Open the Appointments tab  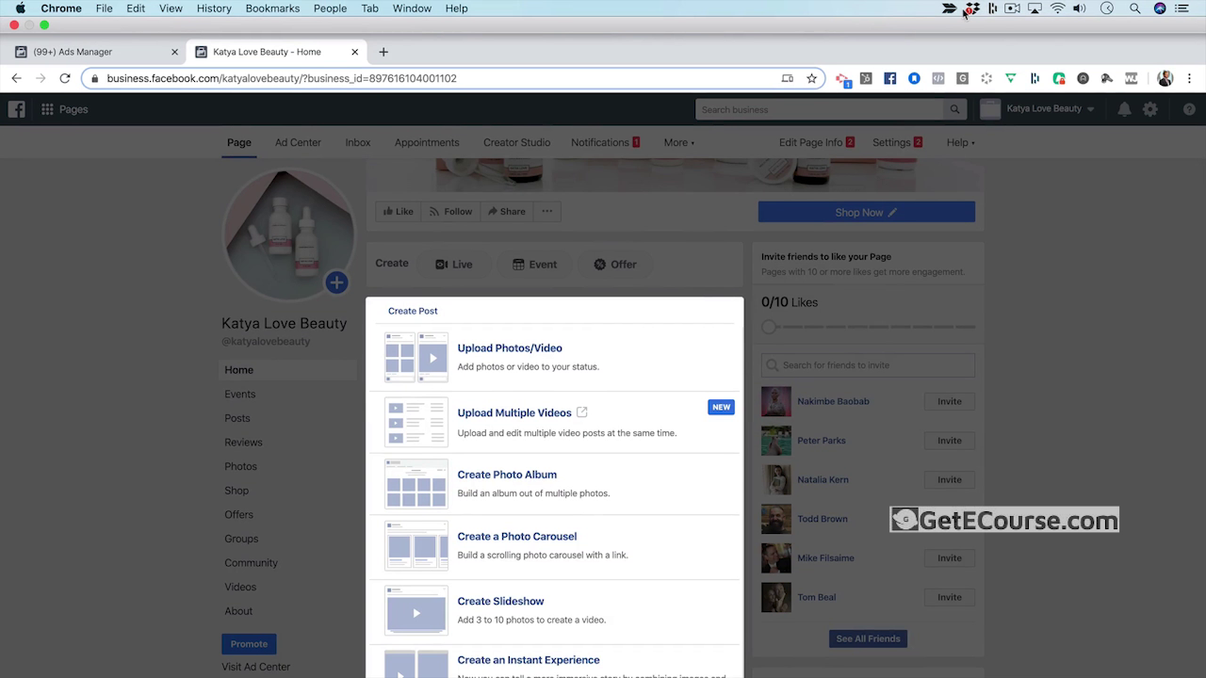[427, 142]
